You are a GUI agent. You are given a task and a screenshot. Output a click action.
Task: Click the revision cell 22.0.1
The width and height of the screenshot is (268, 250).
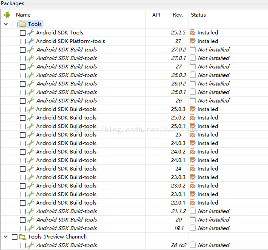coord(178,203)
